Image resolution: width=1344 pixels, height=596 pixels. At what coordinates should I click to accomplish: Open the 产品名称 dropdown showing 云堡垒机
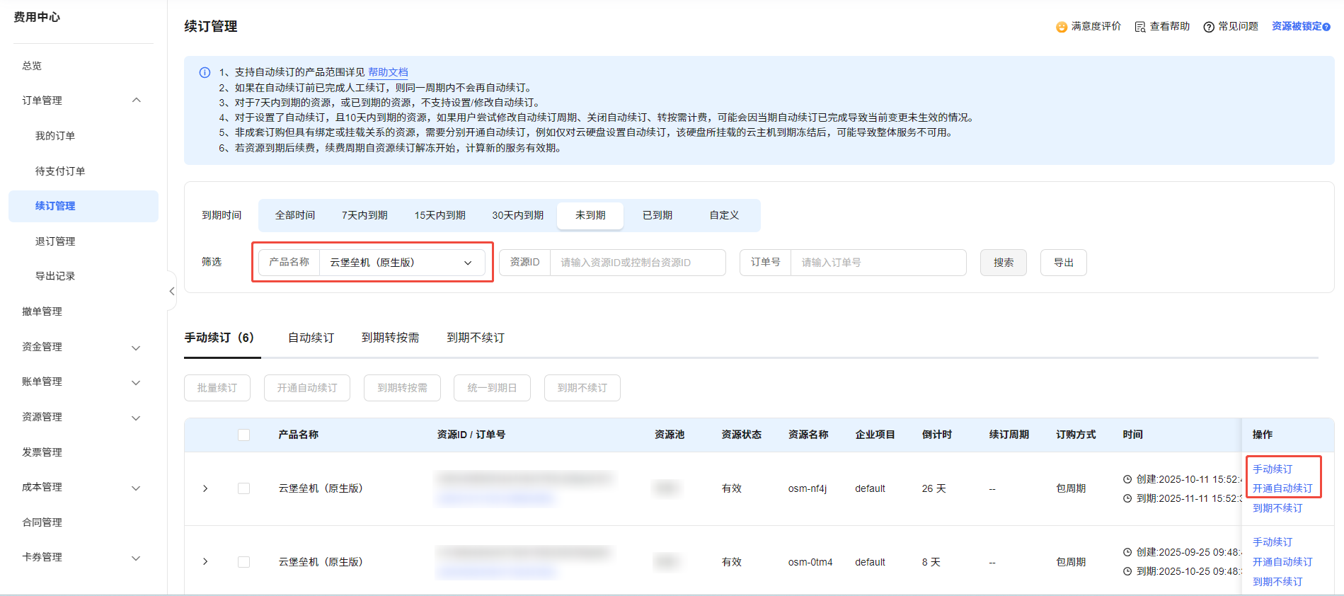click(x=401, y=263)
